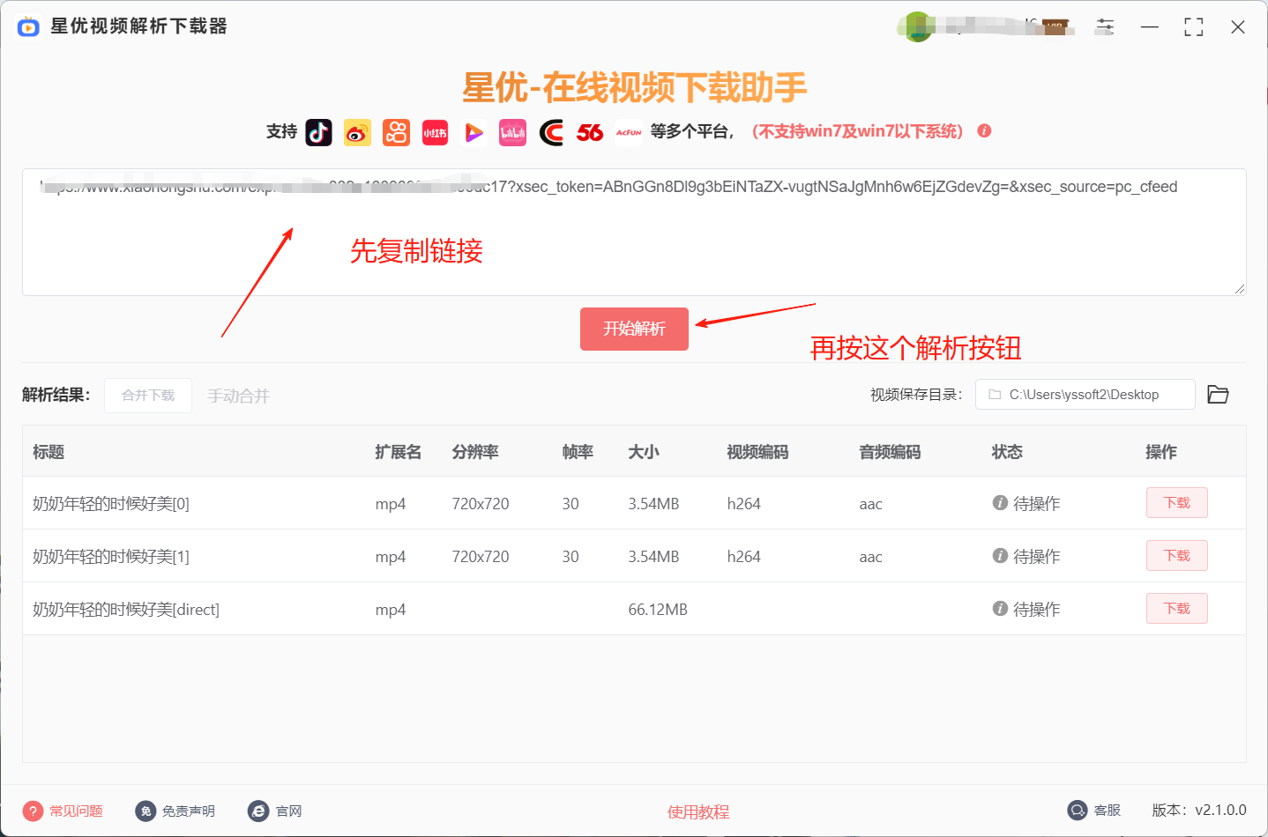Click 视频保存目录 label

pos(916,395)
